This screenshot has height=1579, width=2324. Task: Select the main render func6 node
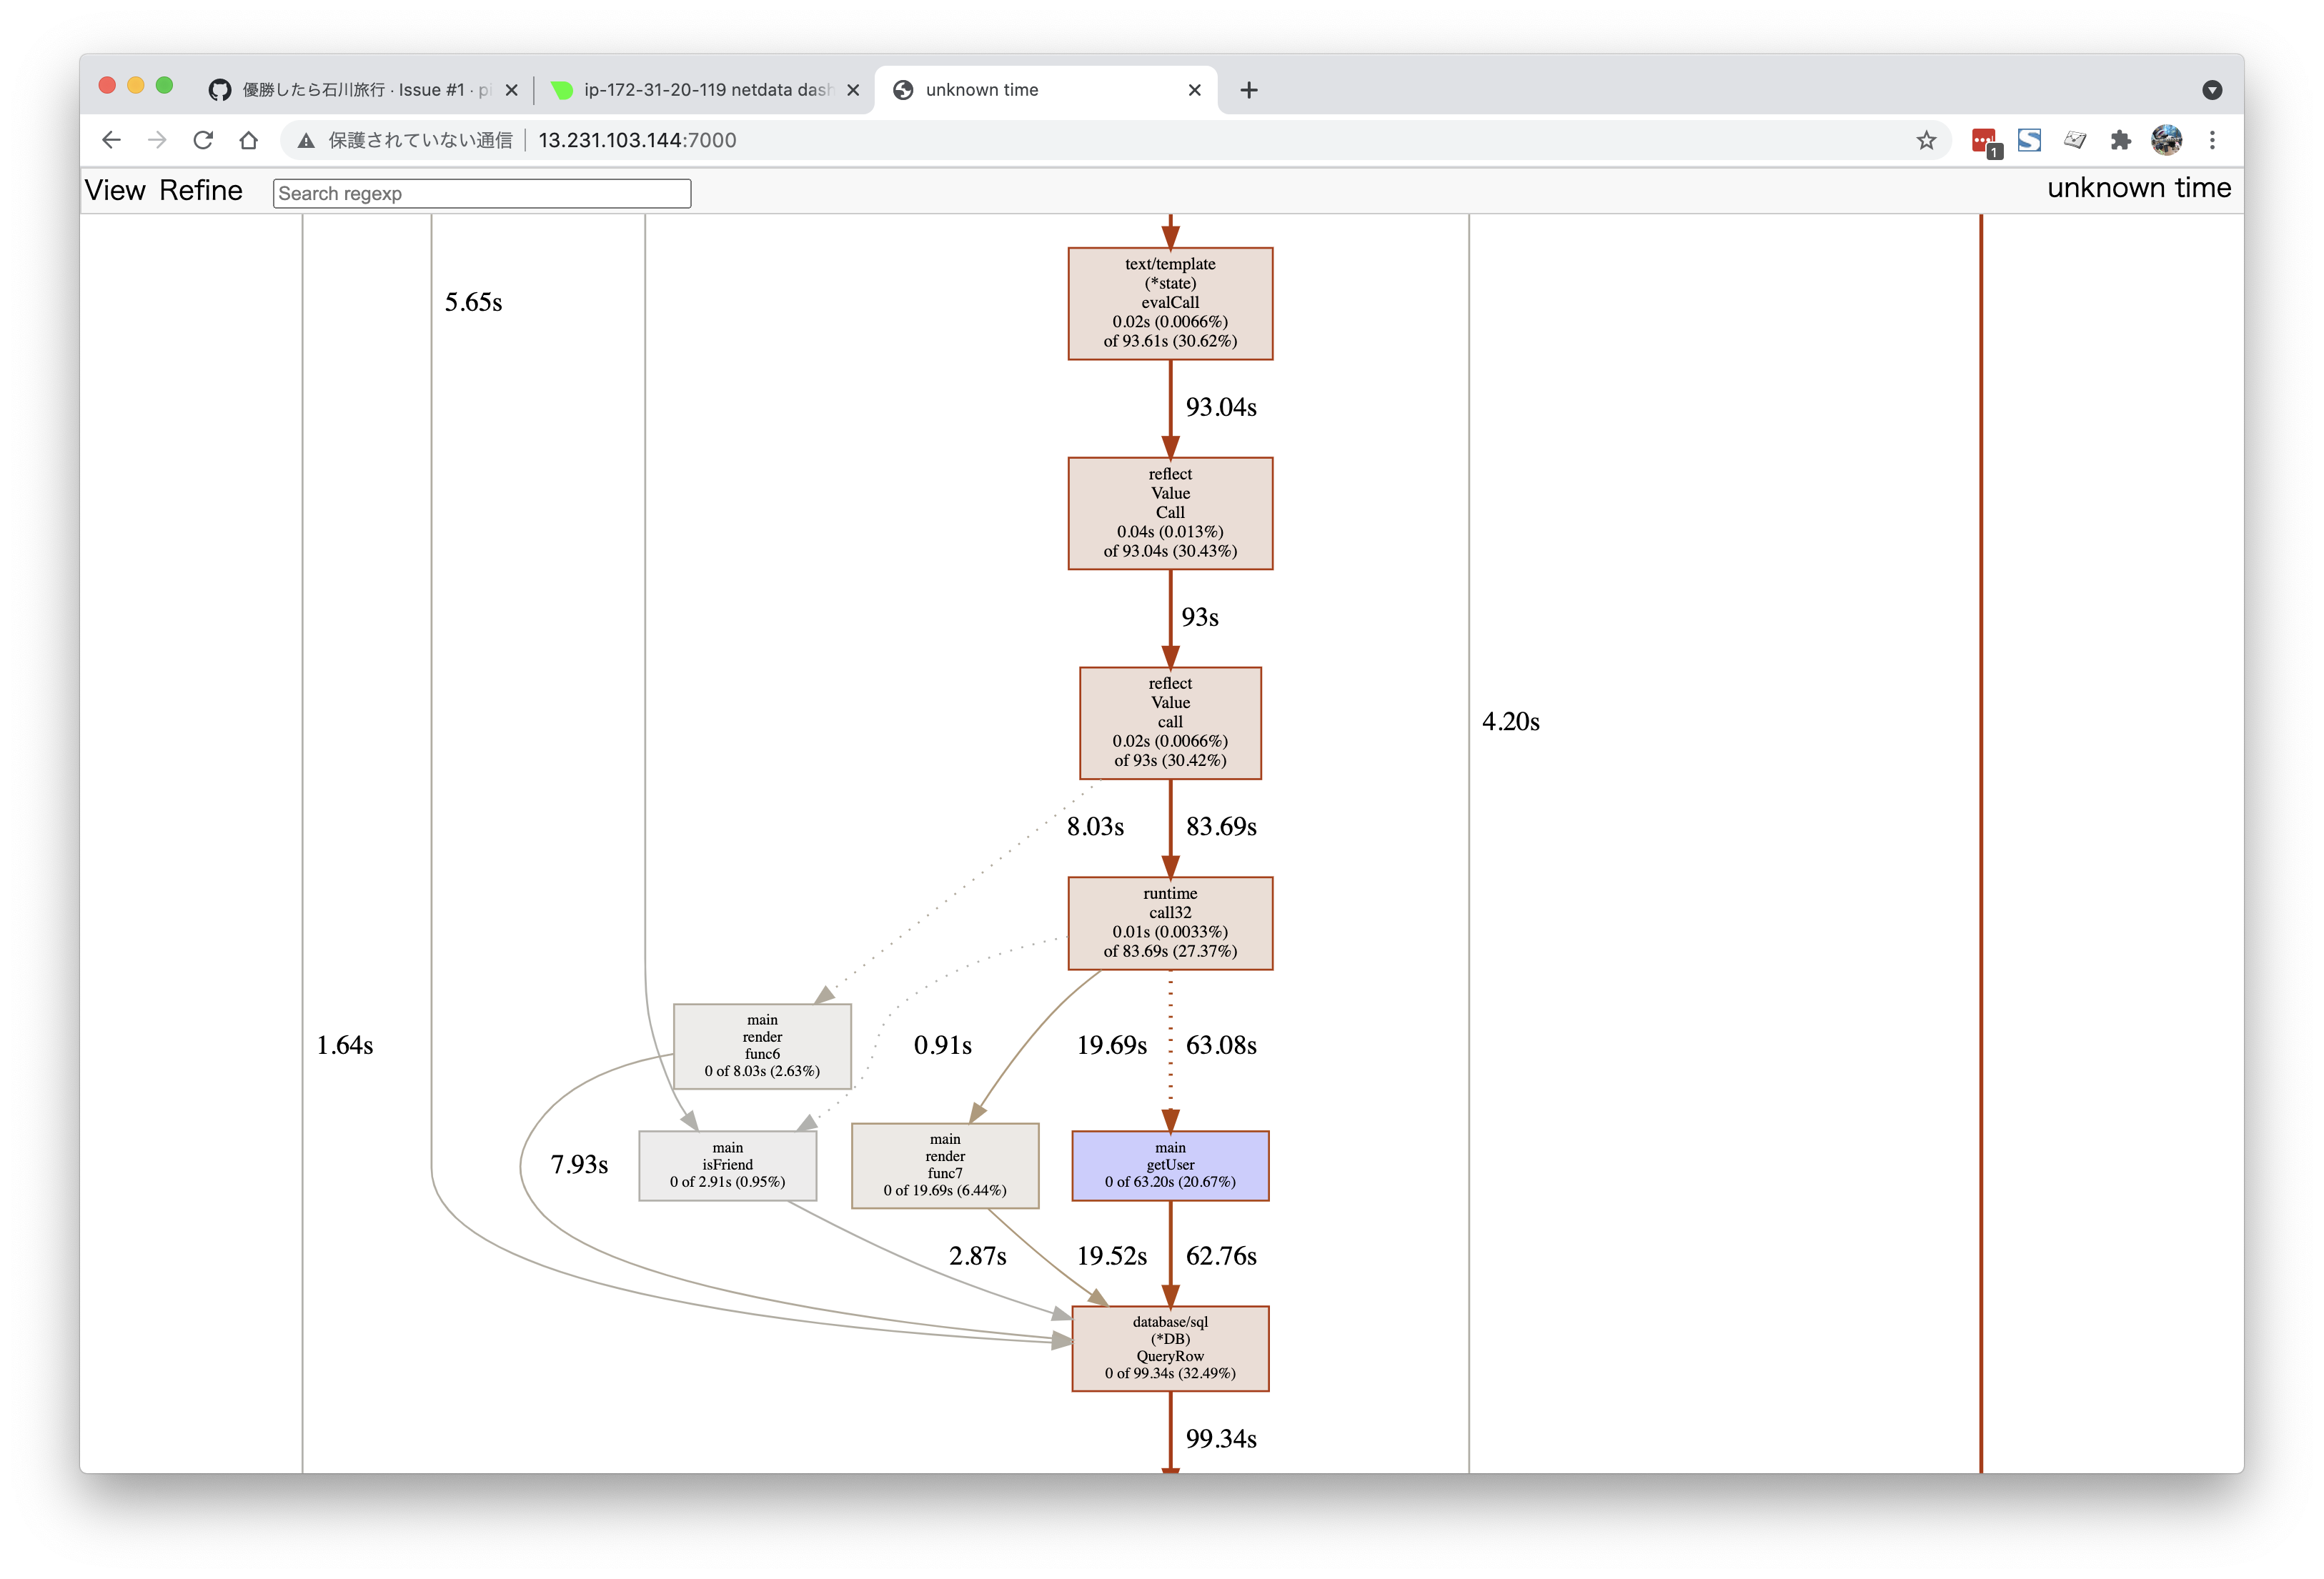point(762,1045)
